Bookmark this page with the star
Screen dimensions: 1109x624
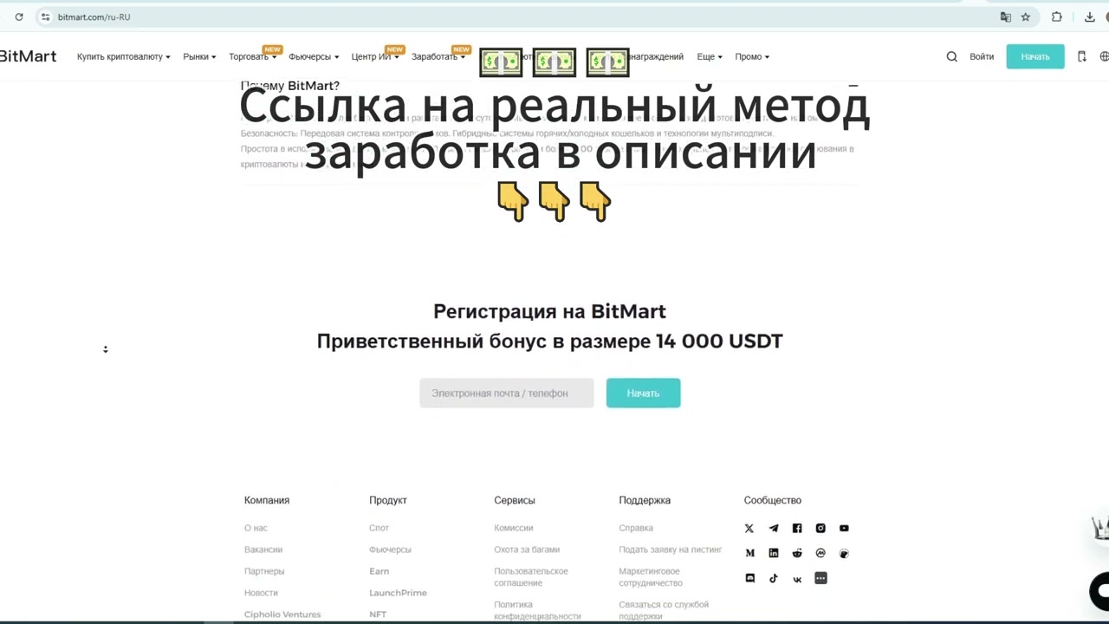coord(1026,16)
